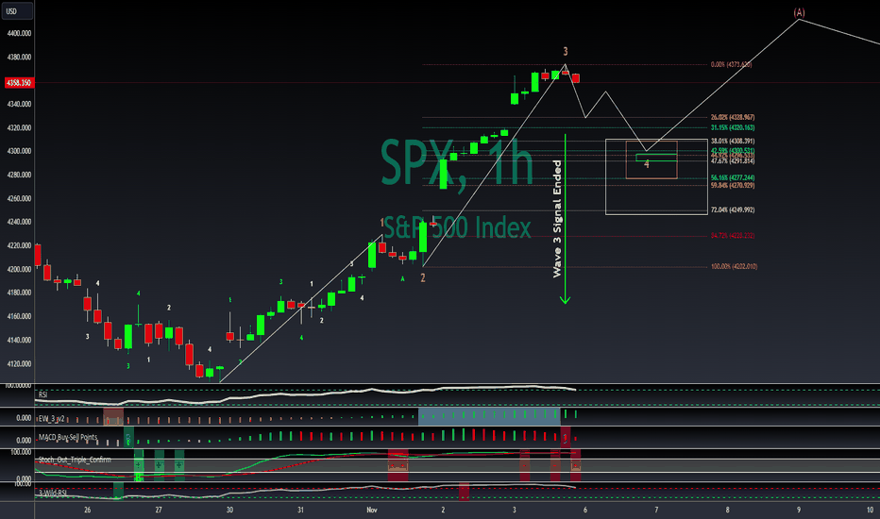Click the 31.15% (4320.163) Fibonacci label
This screenshot has height=519, width=880.
tap(733, 128)
